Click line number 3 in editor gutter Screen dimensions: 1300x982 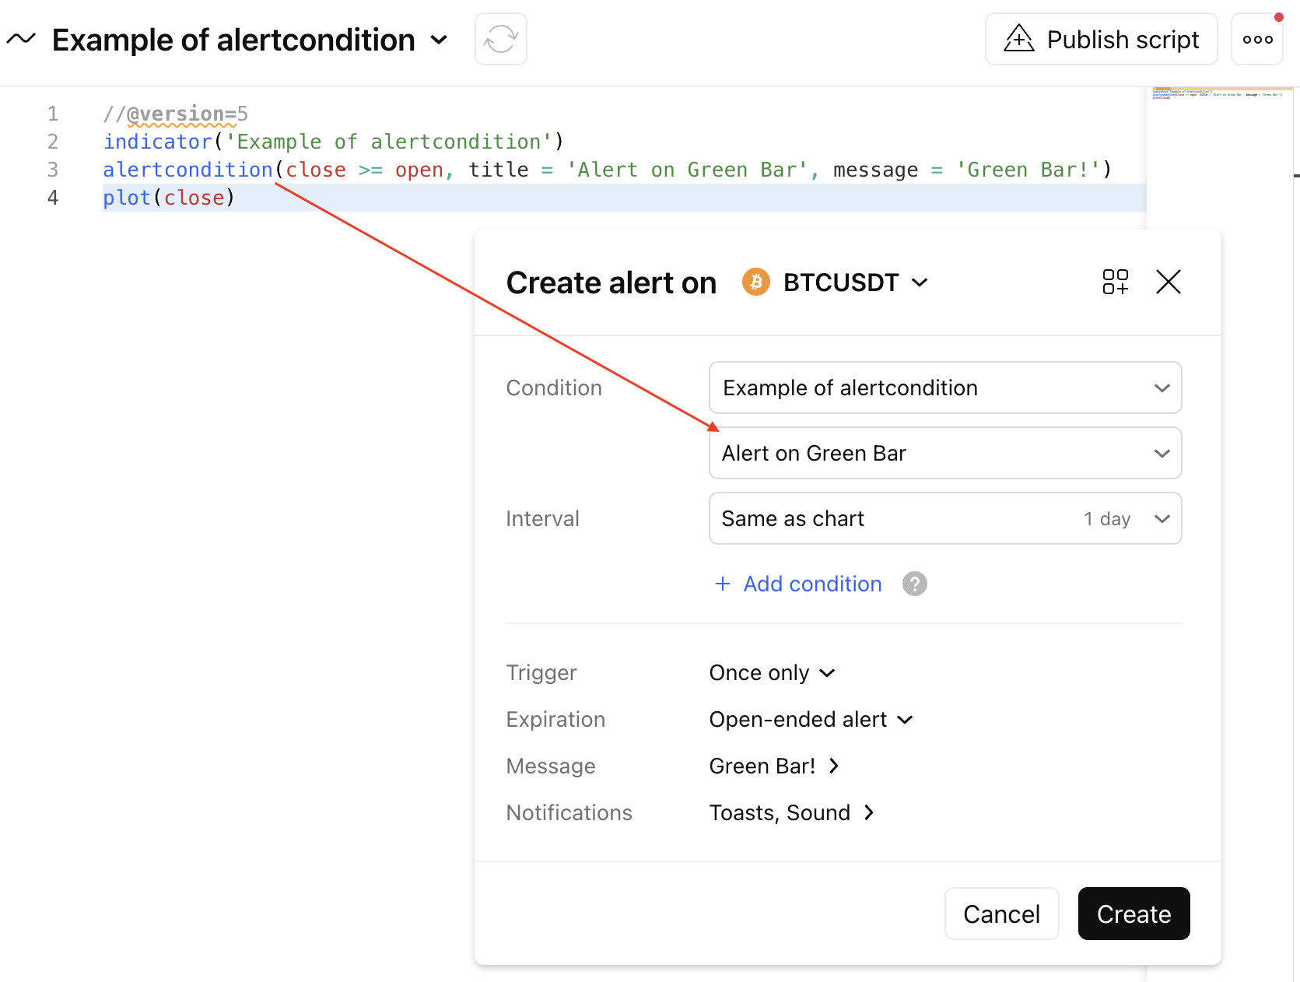(53, 170)
